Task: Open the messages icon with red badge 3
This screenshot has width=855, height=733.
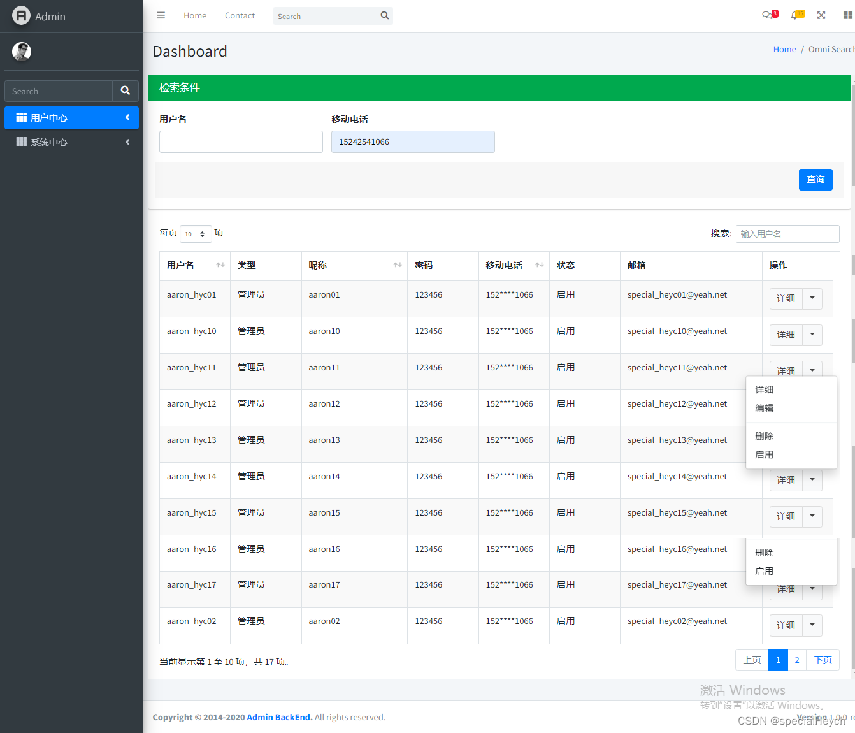Action: pyautogui.click(x=768, y=15)
